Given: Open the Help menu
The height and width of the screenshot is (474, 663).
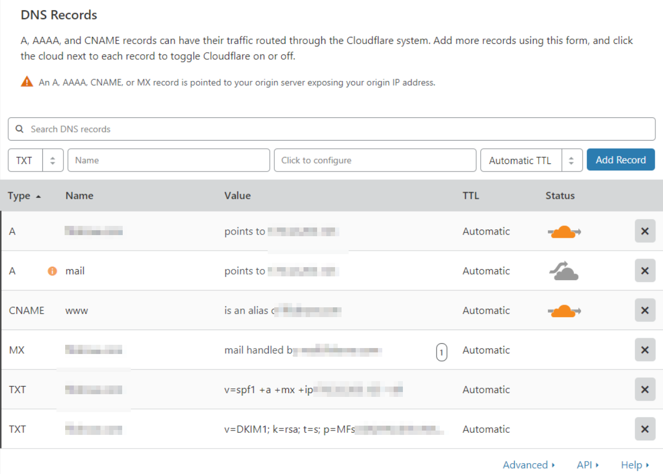Looking at the screenshot, I should [x=635, y=465].
